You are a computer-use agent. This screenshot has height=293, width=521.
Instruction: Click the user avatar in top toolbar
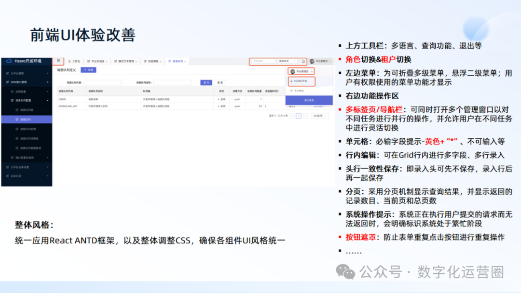tap(312, 61)
